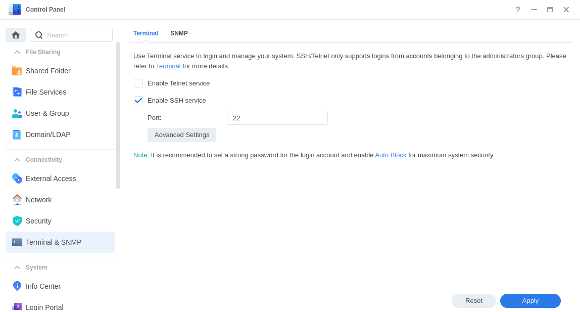Open Advanced Settings for SSH
The width and height of the screenshot is (580, 312).
(181, 135)
